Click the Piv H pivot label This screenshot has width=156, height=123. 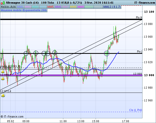[139, 17]
